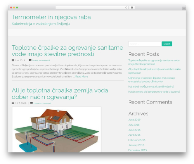194x164 pixels.
Task: Click the round icon beside address bar
Action: (x=132, y=8)
